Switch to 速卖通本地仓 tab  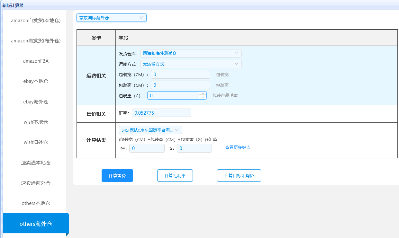coord(36,163)
